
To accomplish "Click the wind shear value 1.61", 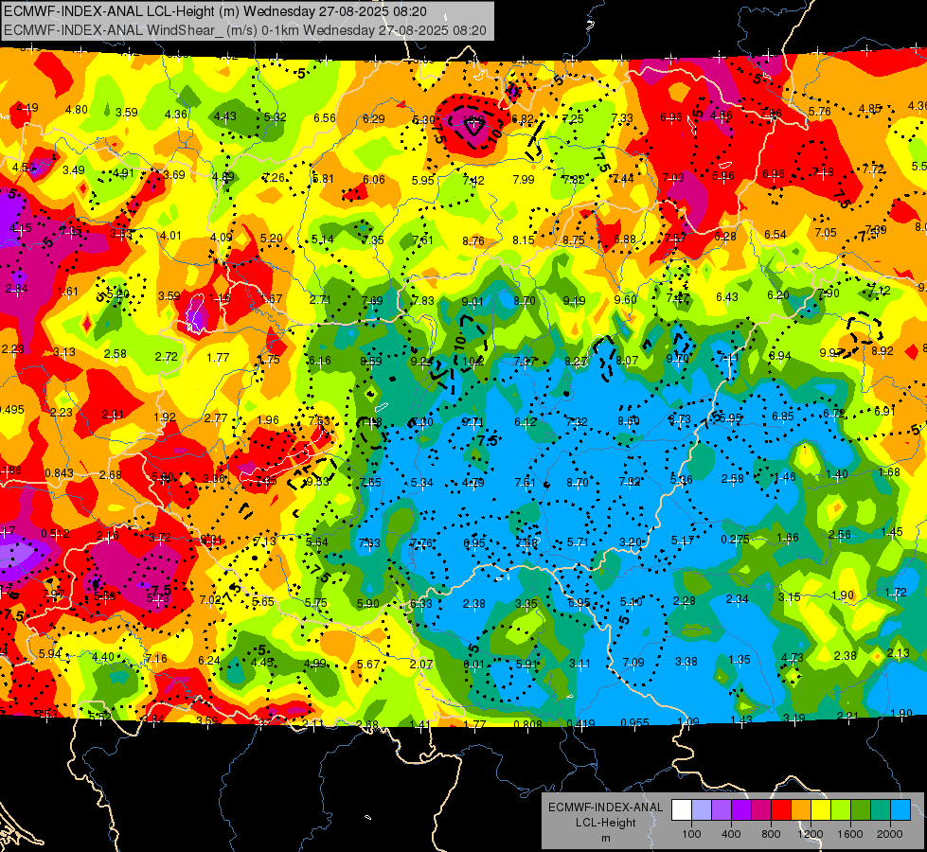I will pyautogui.click(x=68, y=291).
